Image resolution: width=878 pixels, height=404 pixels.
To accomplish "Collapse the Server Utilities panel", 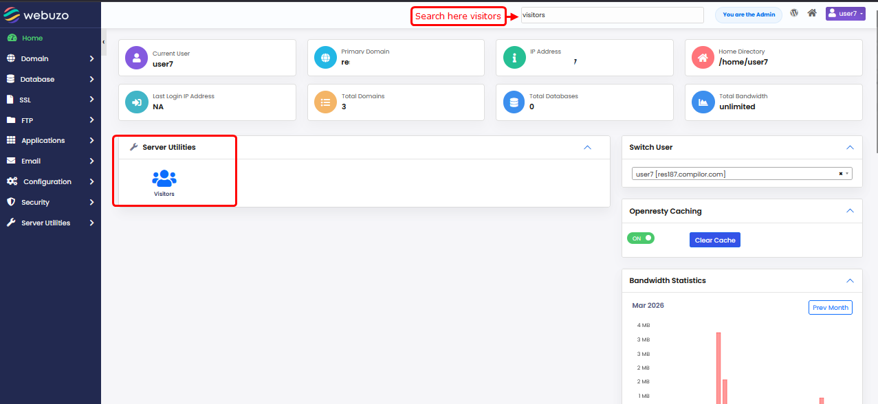I will (x=587, y=148).
